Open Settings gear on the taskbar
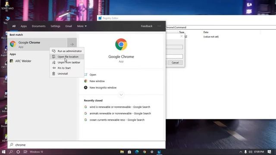The image size is (276, 155). [152, 152]
